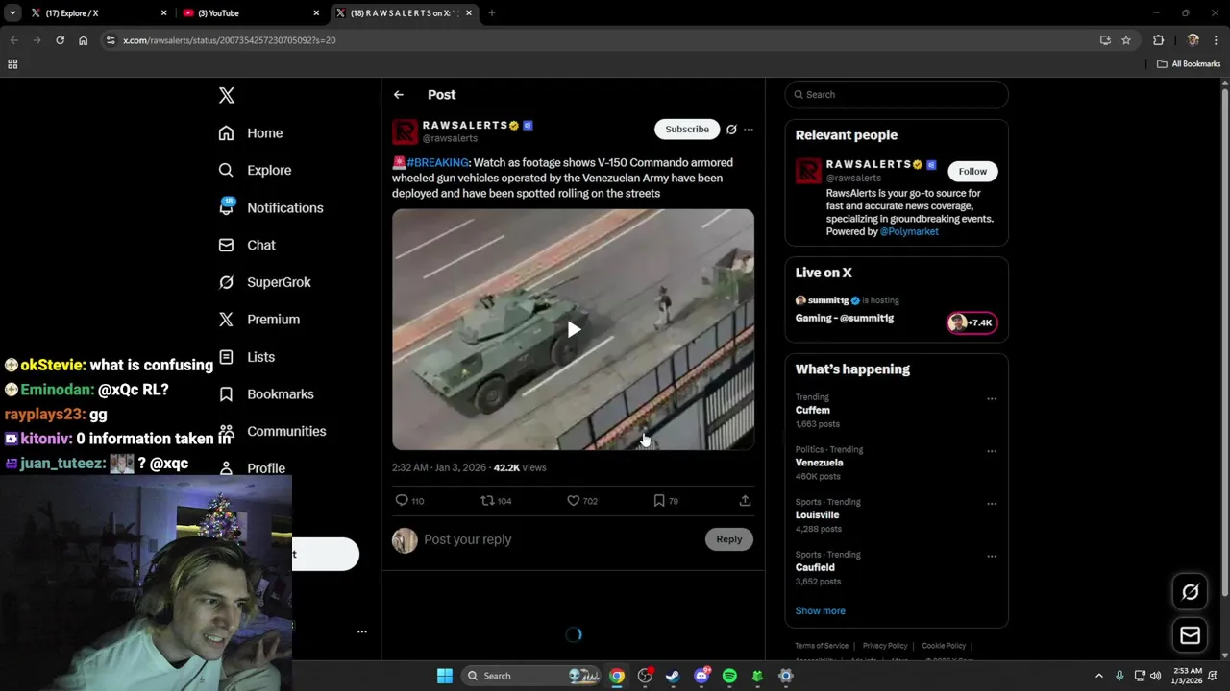Click the address bar URL
This screenshot has width=1230, height=691.
(x=230, y=40)
